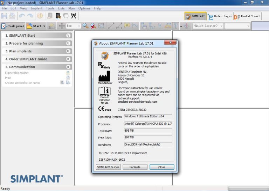Expand the 1. SIMPLANT Start section
Image resolution: width=269 pixels, height=191 pixels.
(37, 35)
